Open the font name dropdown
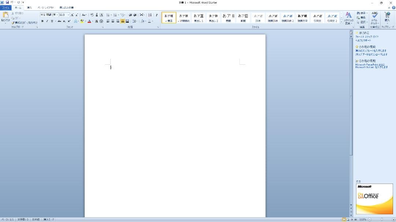This screenshot has height=222, width=396. pyautogui.click(x=57, y=15)
